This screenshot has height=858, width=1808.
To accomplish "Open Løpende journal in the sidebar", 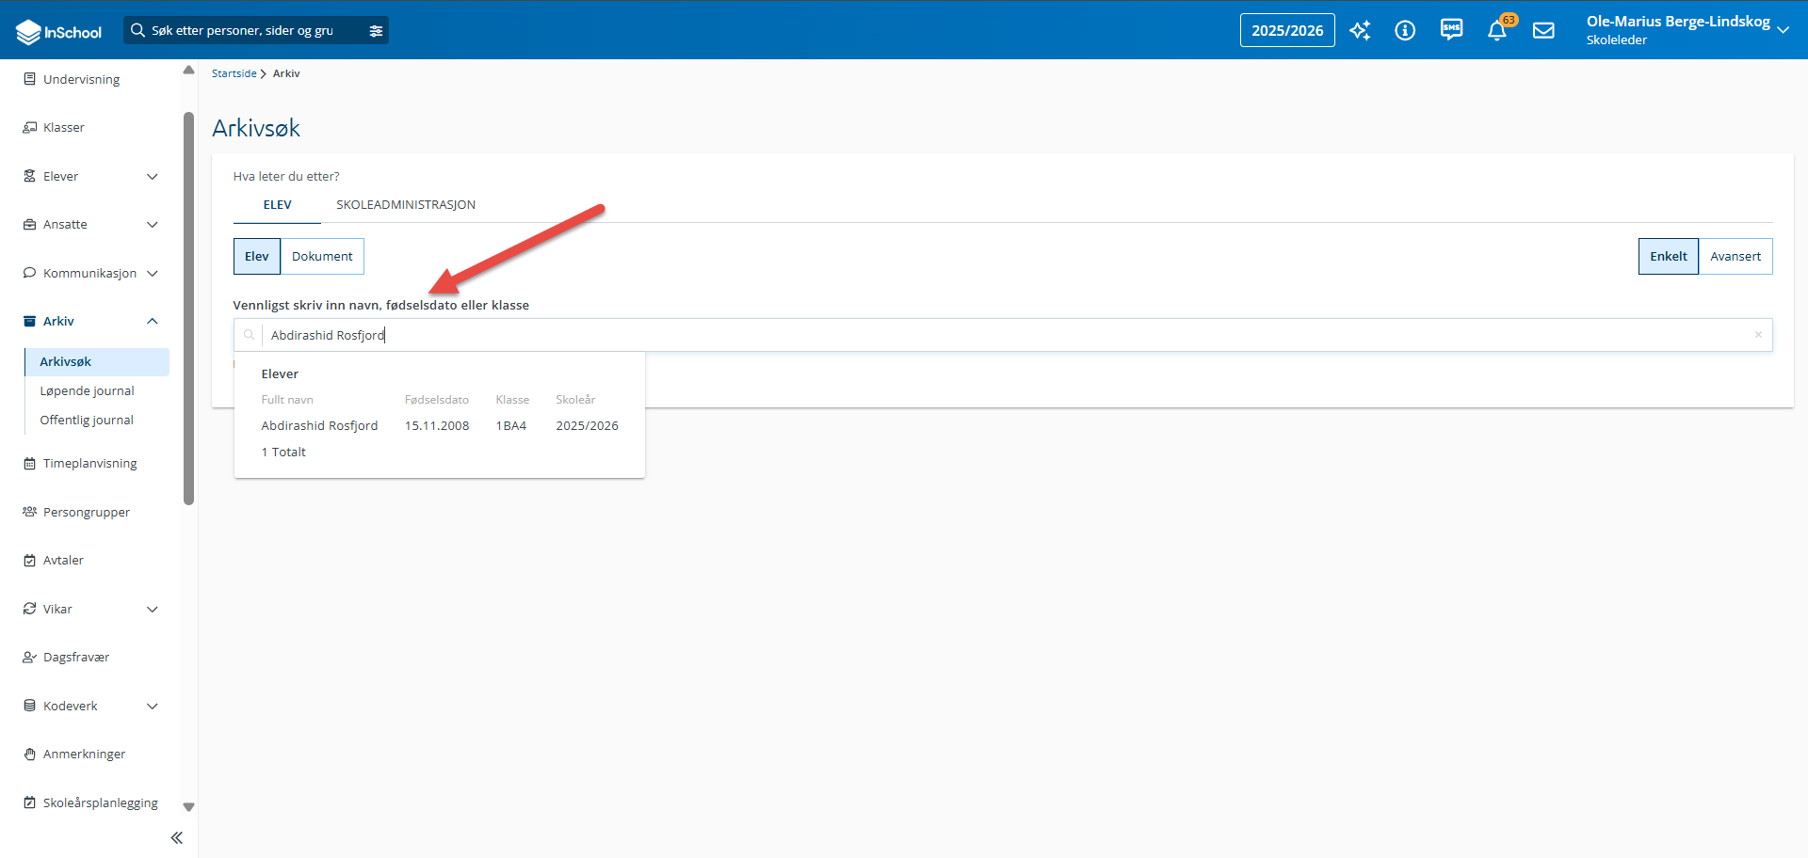I will pyautogui.click(x=87, y=390).
